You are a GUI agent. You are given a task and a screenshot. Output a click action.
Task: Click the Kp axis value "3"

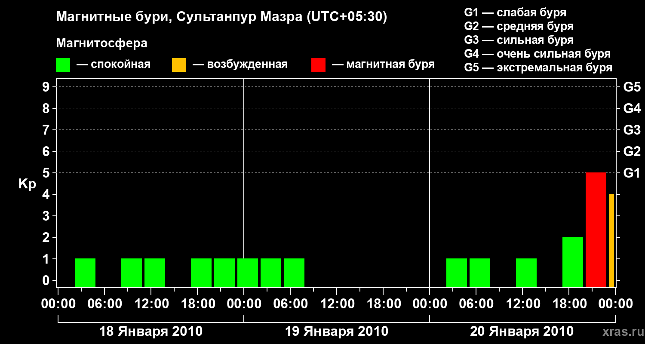tap(47, 216)
